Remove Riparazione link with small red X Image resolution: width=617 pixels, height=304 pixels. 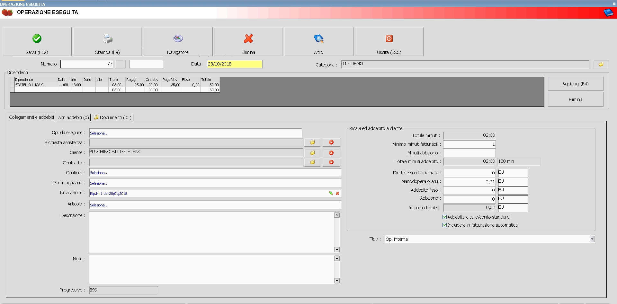click(x=337, y=193)
